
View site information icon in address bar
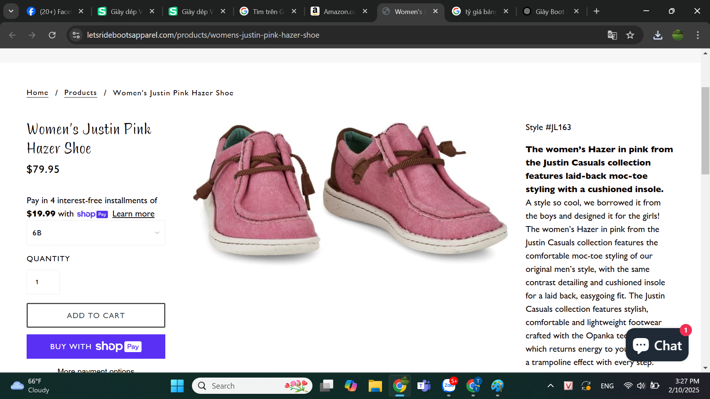coord(76,35)
